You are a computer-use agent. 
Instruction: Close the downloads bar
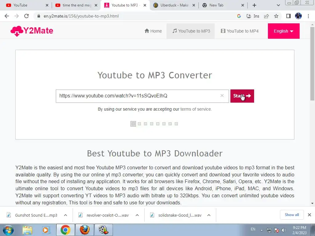point(309,215)
